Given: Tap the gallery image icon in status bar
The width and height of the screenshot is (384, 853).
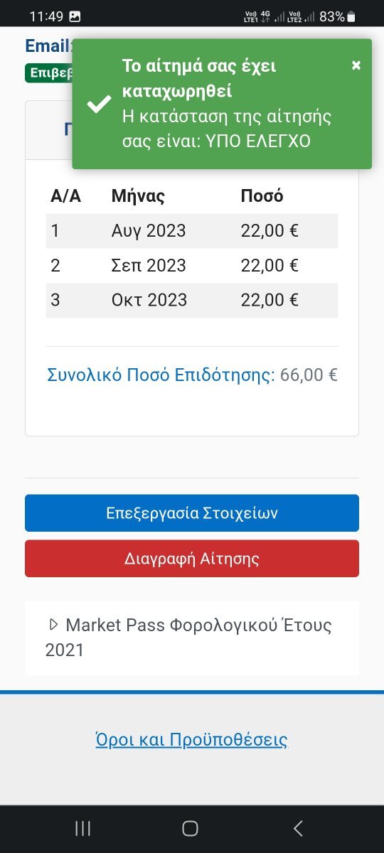Looking at the screenshot, I should (75, 16).
